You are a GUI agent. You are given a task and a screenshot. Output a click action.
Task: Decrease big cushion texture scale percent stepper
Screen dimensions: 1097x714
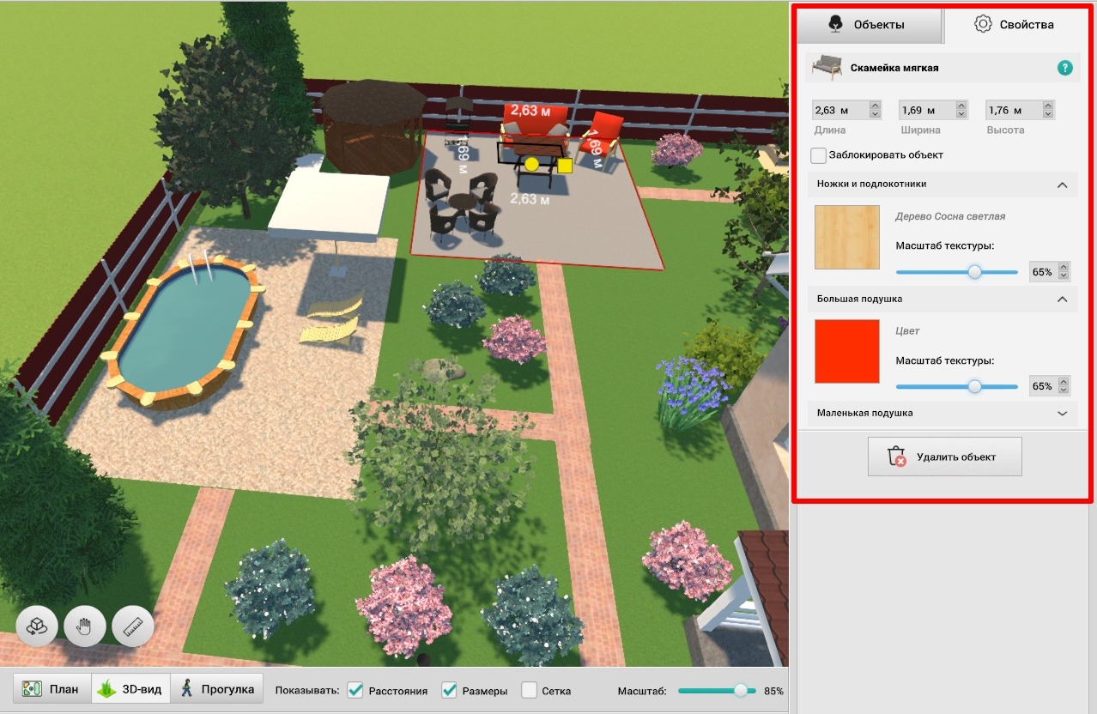[1064, 390]
